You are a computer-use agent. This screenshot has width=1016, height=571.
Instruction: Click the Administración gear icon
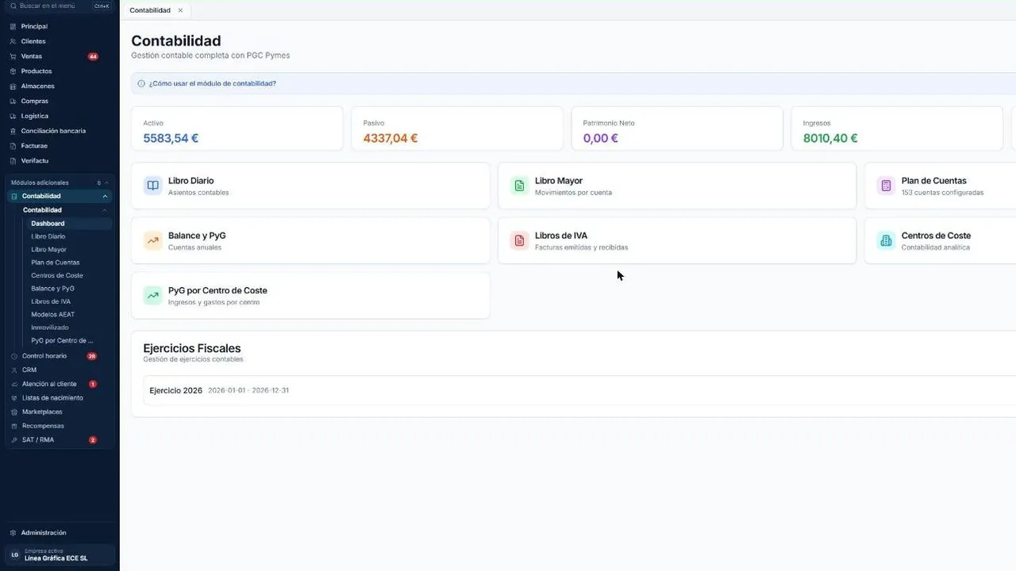click(13, 533)
